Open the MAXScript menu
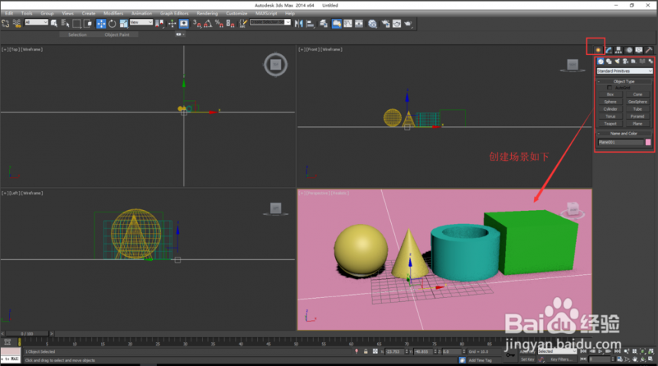Image resolution: width=658 pixels, height=366 pixels. tap(266, 14)
